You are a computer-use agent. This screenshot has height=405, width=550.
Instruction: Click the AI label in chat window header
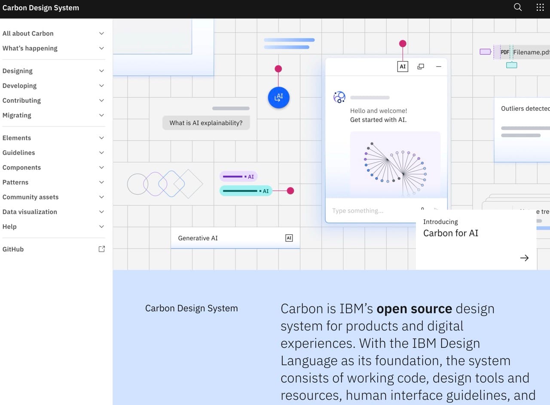(403, 66)
